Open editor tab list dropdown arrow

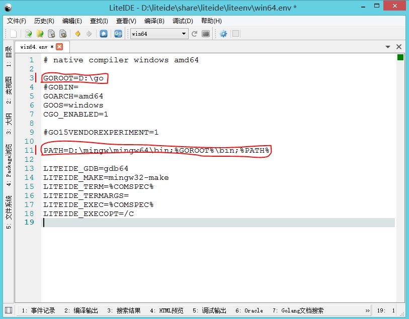(x=388, y=47)
